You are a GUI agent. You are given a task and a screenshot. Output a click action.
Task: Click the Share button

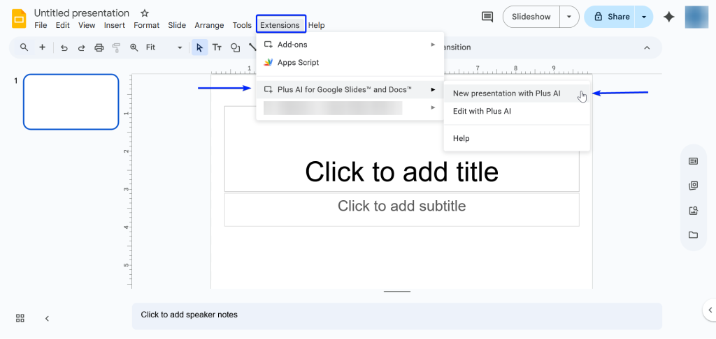click(610, 17)
